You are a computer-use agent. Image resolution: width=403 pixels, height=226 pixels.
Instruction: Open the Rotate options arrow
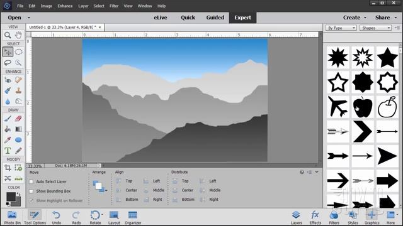tap(102, 215)
